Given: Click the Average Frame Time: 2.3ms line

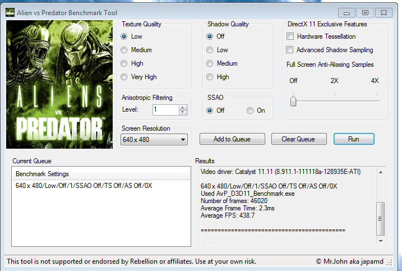Looking at the screenshot, I should [x=237, y=208].
